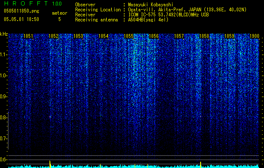Select the 0.8 kHz axis label
264x168 pixels.
[3, 118]
